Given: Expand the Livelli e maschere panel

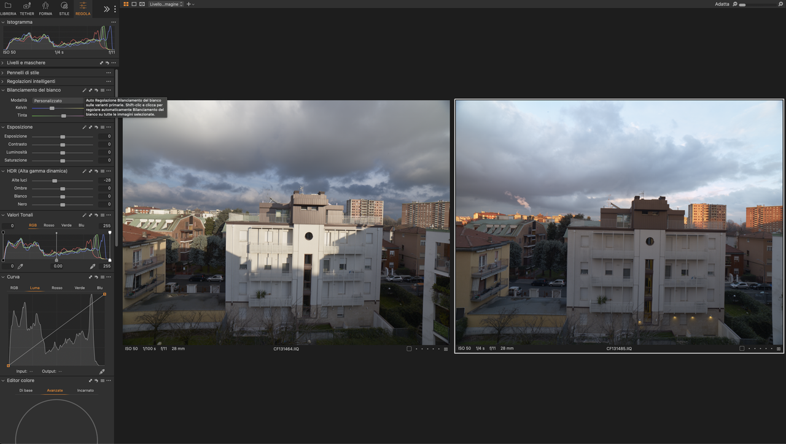Looking at the screenshot, I should (2, 63).
